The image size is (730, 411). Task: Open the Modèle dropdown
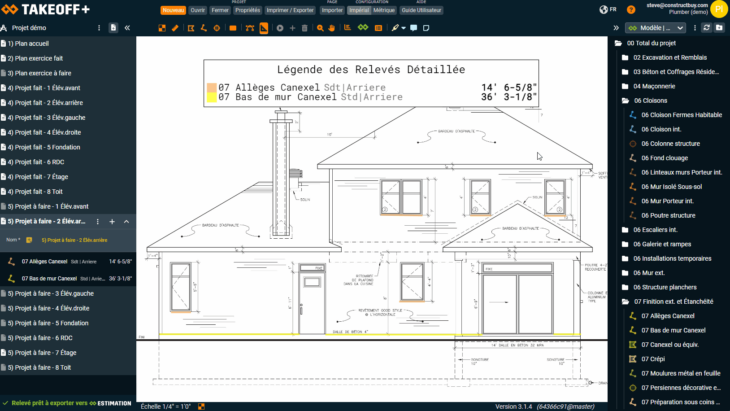point(655,28)
